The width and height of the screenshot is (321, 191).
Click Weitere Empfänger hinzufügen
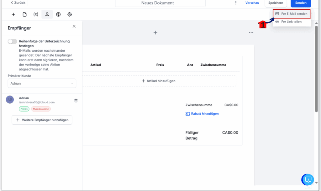42,120
